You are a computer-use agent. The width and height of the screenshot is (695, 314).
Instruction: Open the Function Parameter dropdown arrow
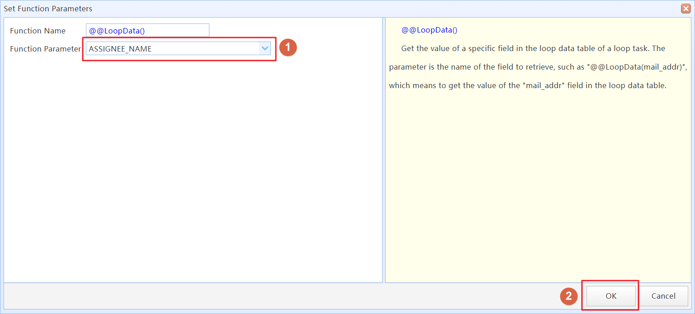tap(265, 48)
